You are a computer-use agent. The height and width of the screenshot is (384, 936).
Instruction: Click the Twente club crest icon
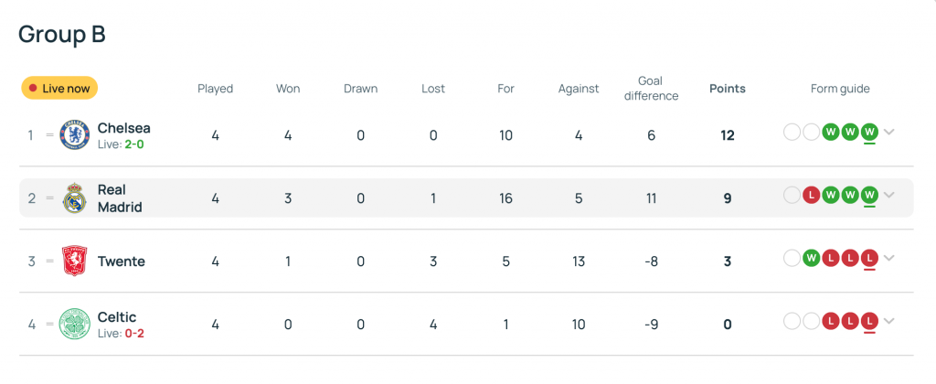tap(73, 261)
